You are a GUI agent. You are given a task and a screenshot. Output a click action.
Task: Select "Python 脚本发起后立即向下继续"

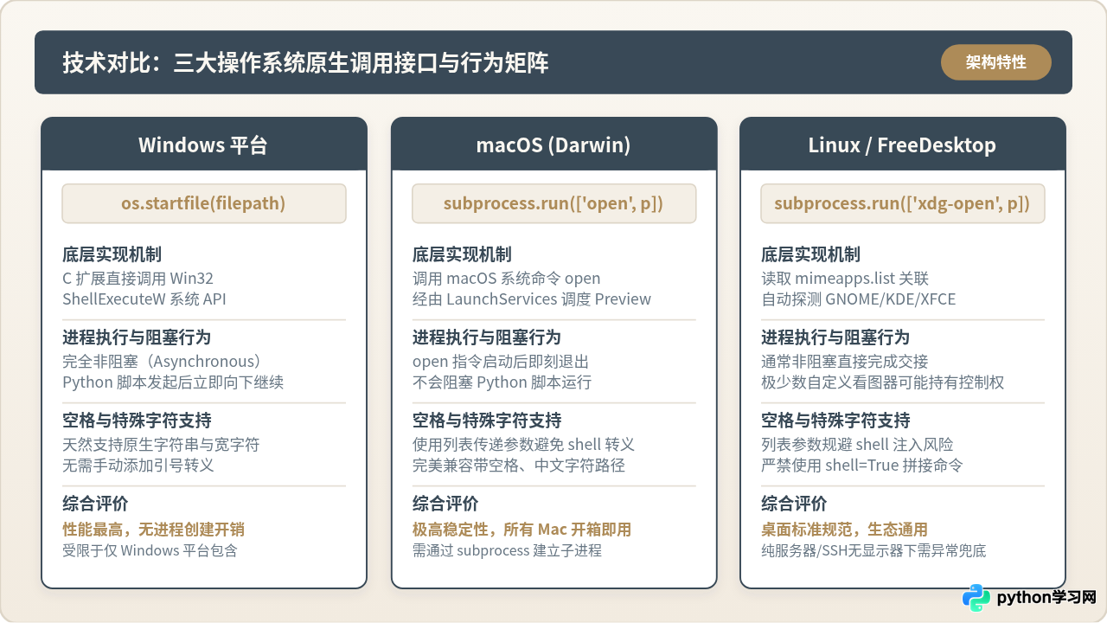pos(173,382)
